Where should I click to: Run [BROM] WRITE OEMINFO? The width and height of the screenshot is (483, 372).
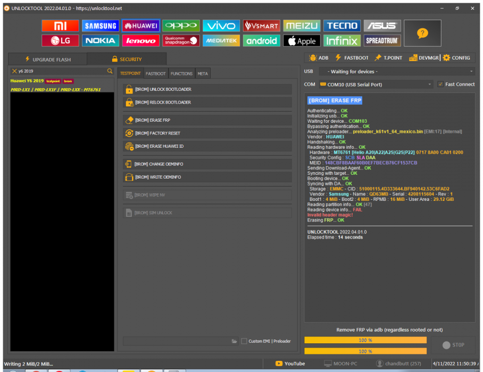[x=207, y=177]
